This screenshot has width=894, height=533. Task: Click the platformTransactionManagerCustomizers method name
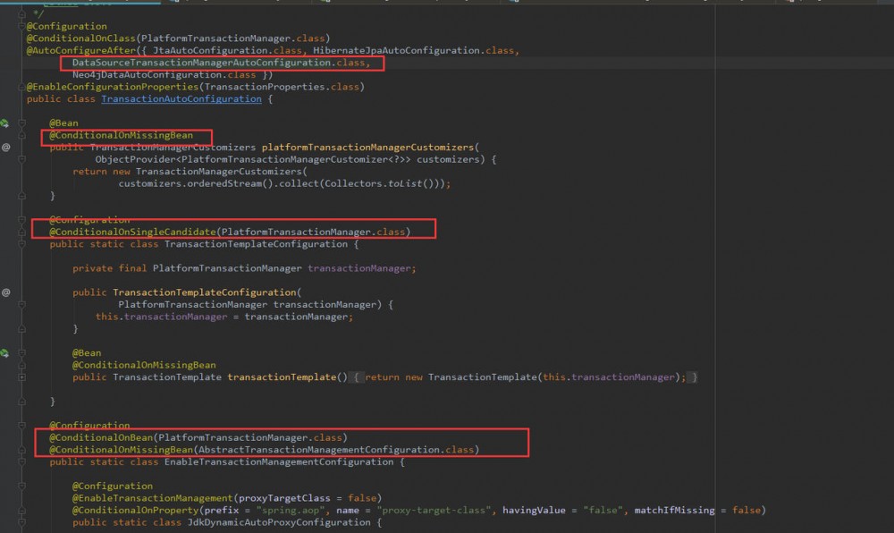click(367, 147)
